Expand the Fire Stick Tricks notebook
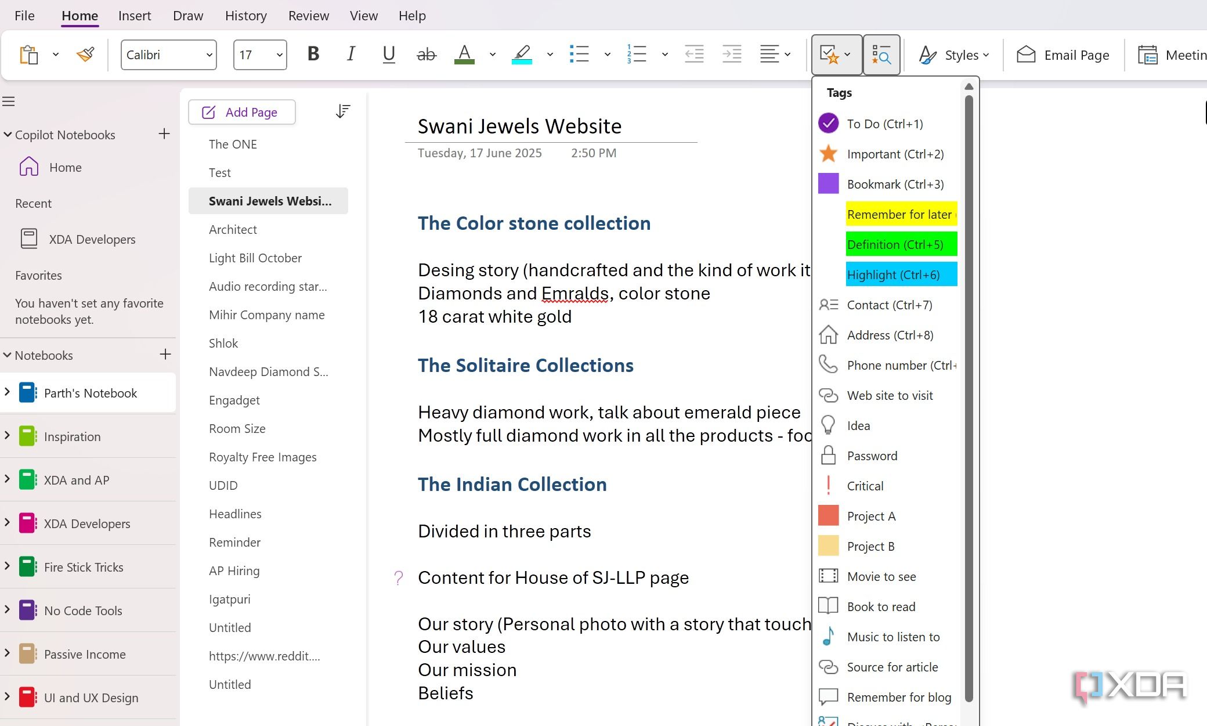Screen dimensions: 1207x726 coord(7,566)
